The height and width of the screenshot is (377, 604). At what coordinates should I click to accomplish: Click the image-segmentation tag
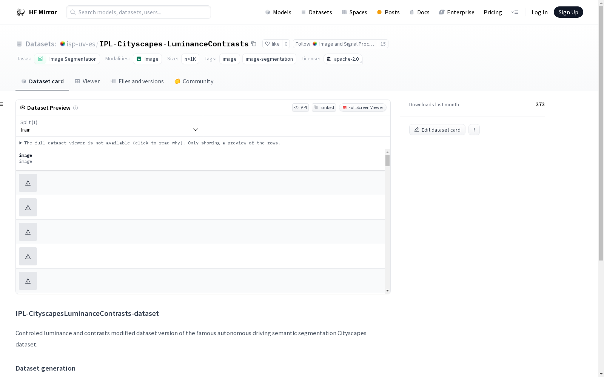click(x=269, y=59)
